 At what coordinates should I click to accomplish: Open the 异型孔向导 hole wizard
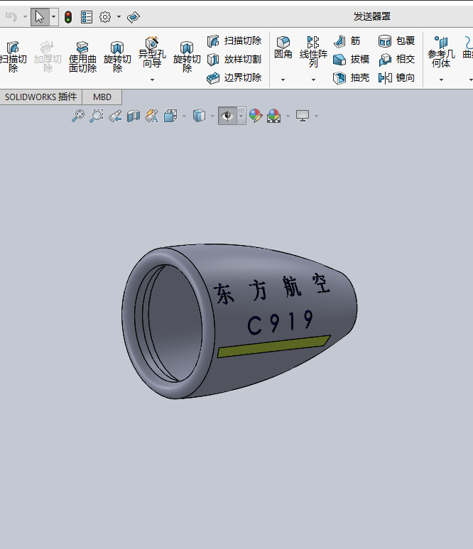[152, 53]
